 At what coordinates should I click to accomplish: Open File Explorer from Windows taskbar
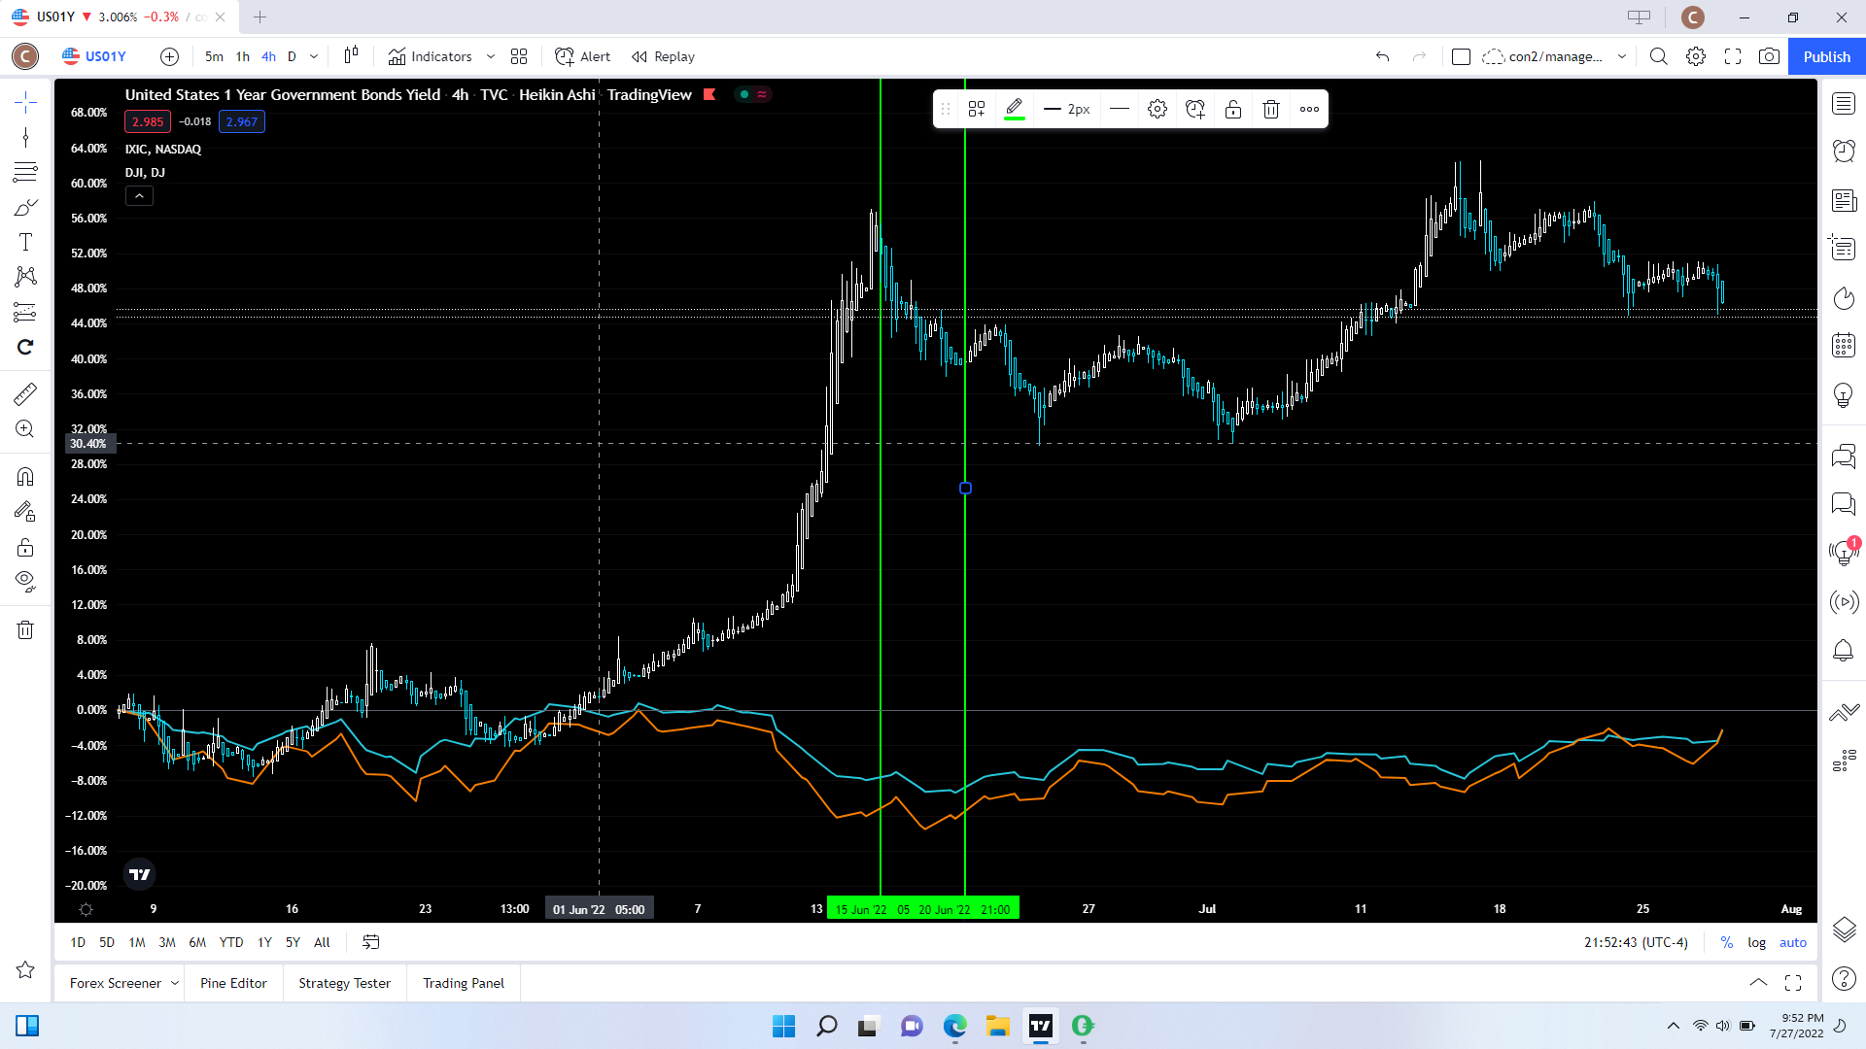pyautogui.click(x=997, y=1026)
